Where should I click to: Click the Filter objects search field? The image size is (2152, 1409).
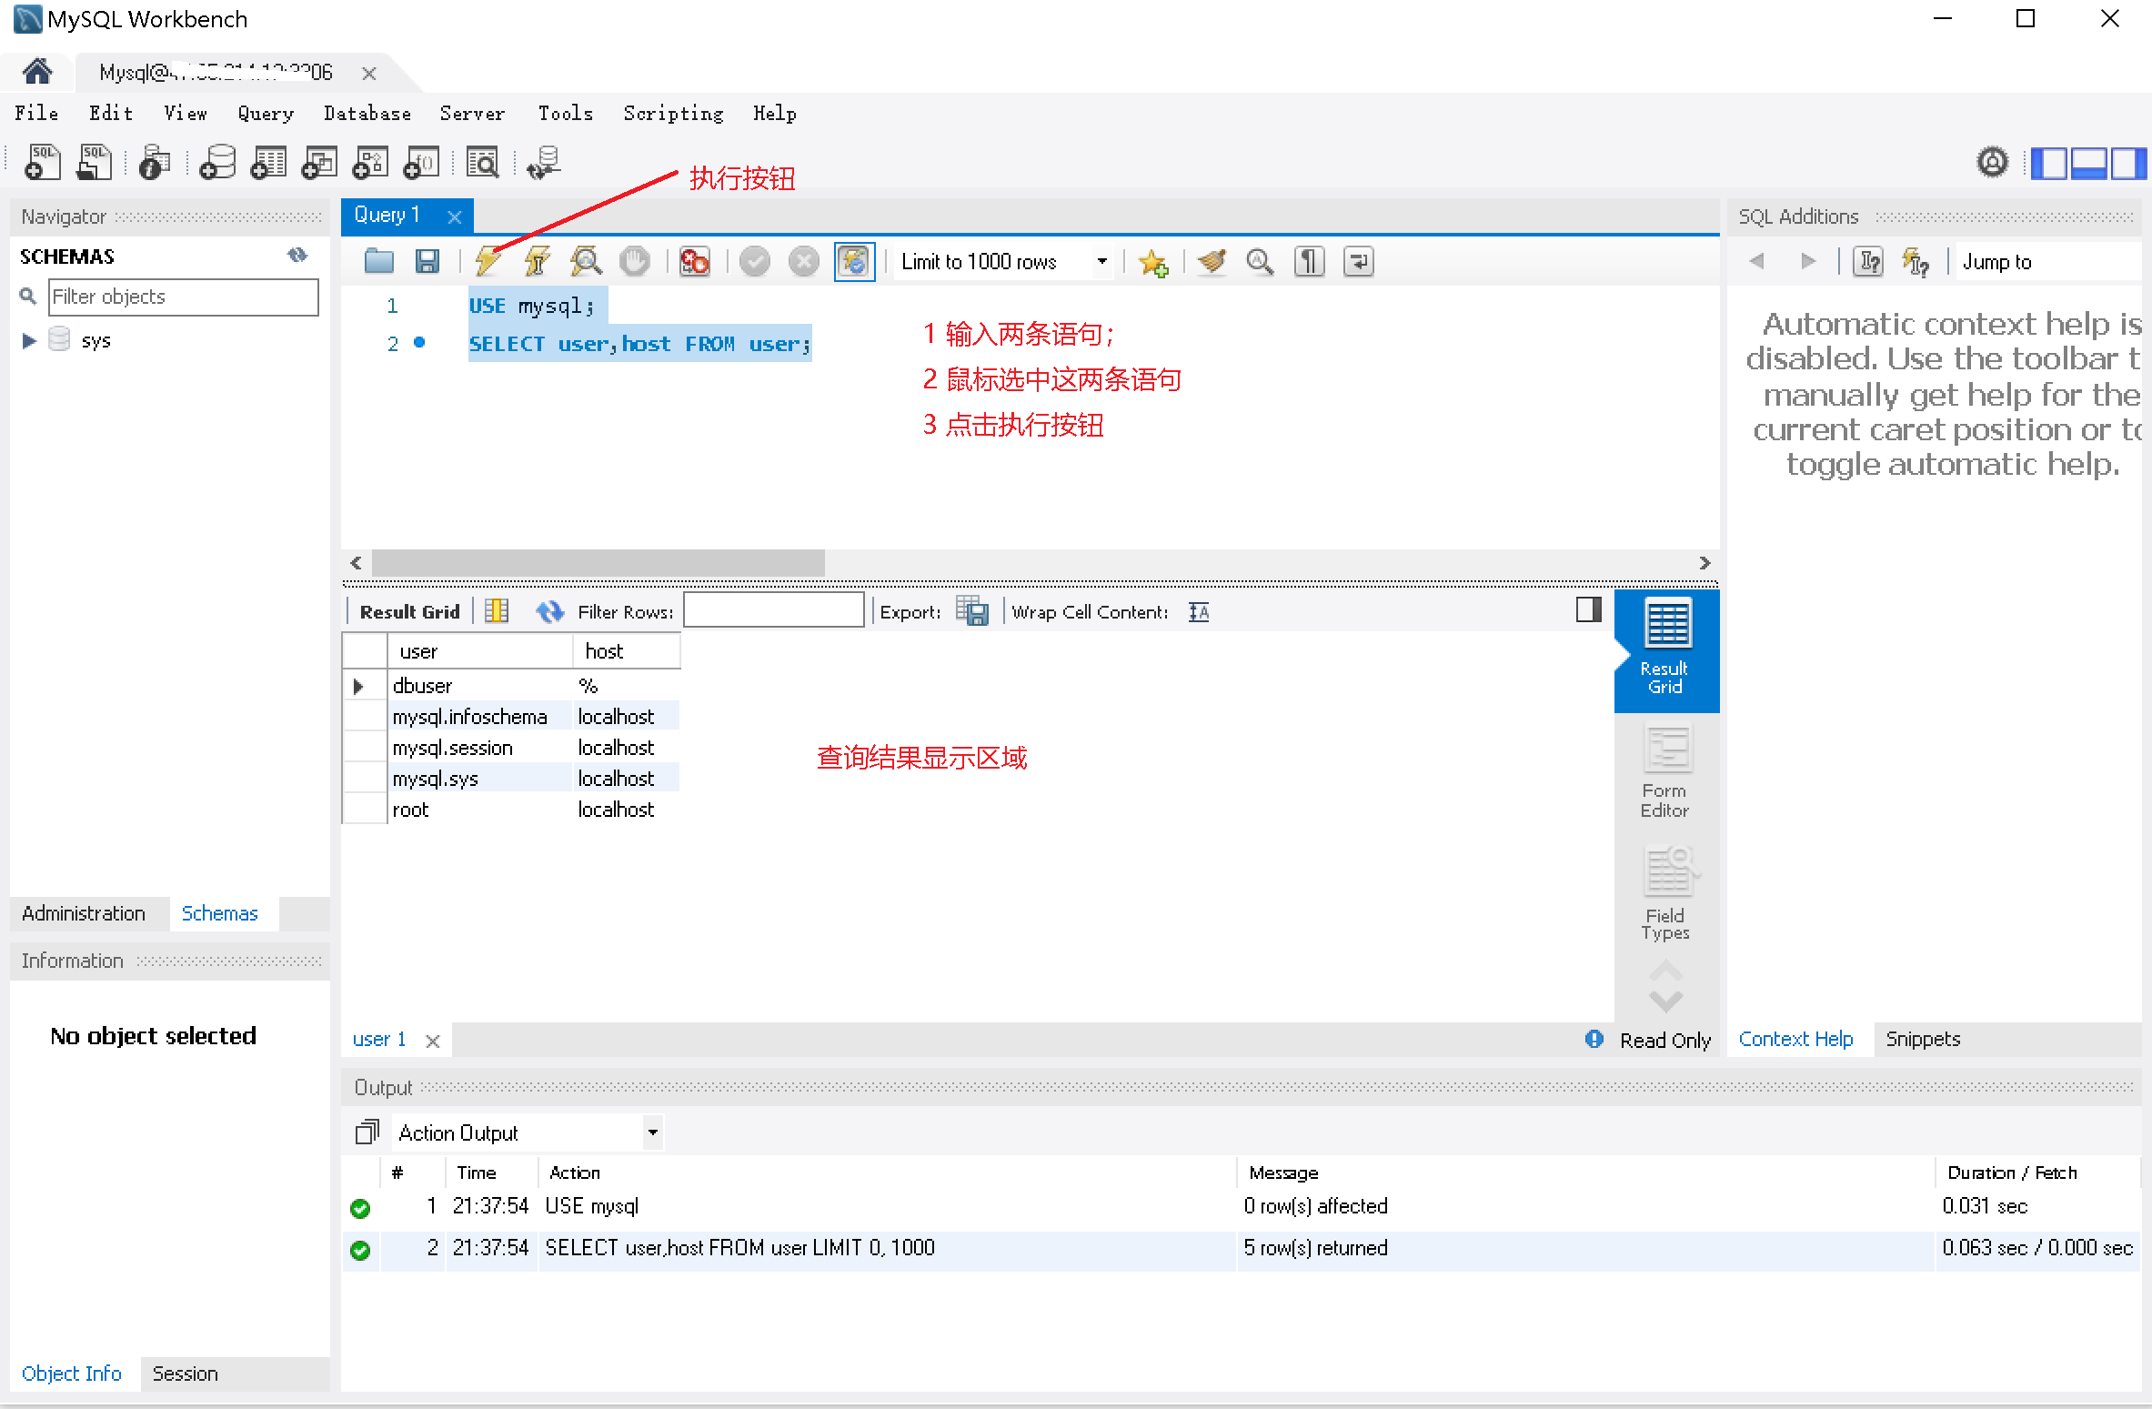[x=183, y=297]
